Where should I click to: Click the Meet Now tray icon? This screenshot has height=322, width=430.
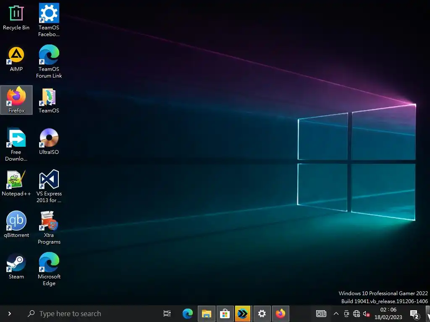346,314
